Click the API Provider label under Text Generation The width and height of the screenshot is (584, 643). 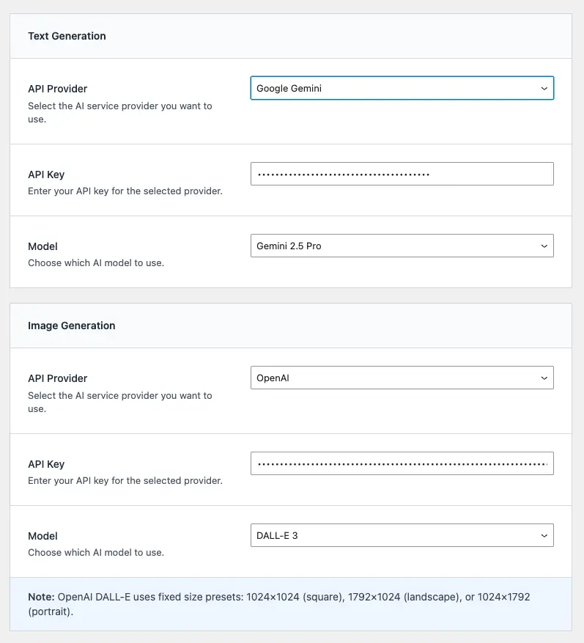click(x=57, y=89)
